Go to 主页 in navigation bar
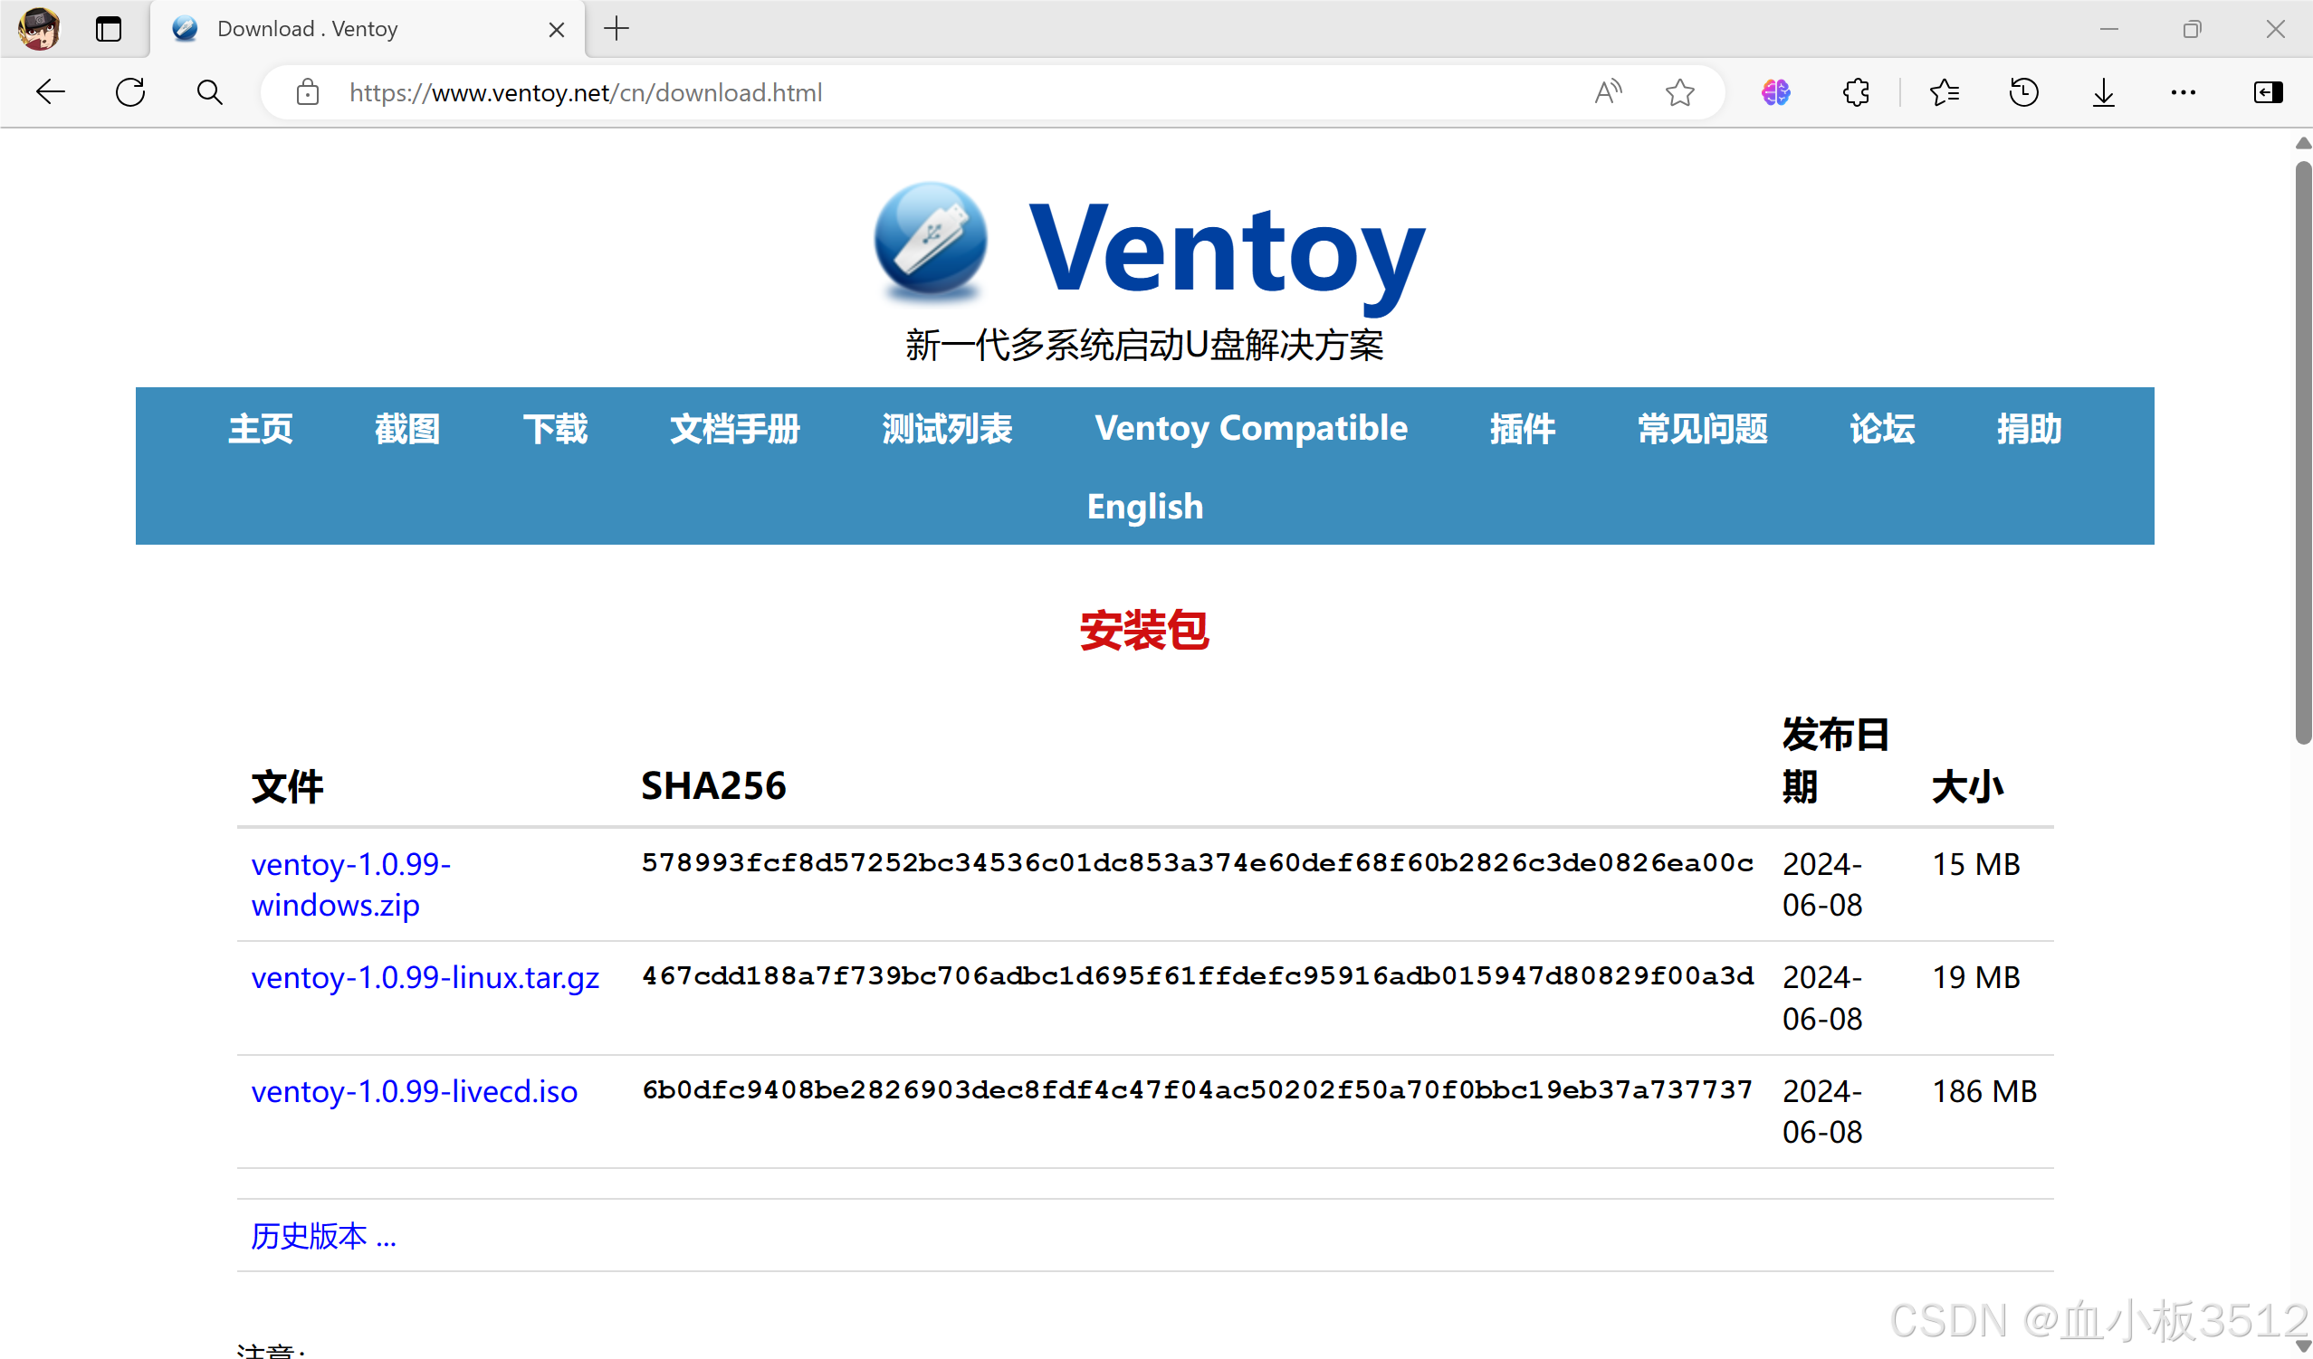 point(261,428)
